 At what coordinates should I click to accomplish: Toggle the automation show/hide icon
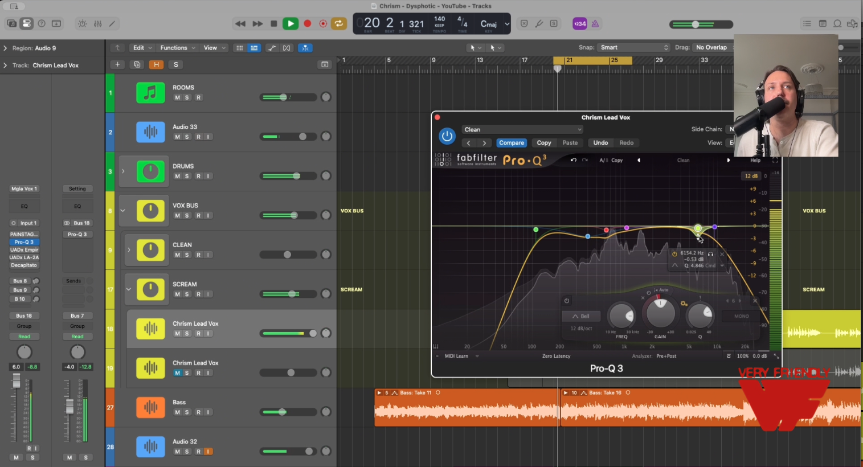(x=272, y=48)
